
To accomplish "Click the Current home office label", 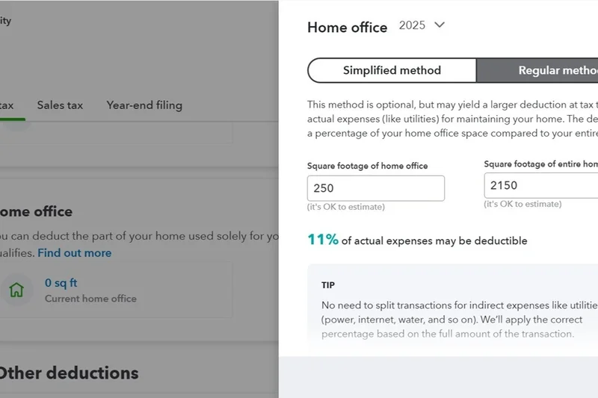I will pos(90,299).
